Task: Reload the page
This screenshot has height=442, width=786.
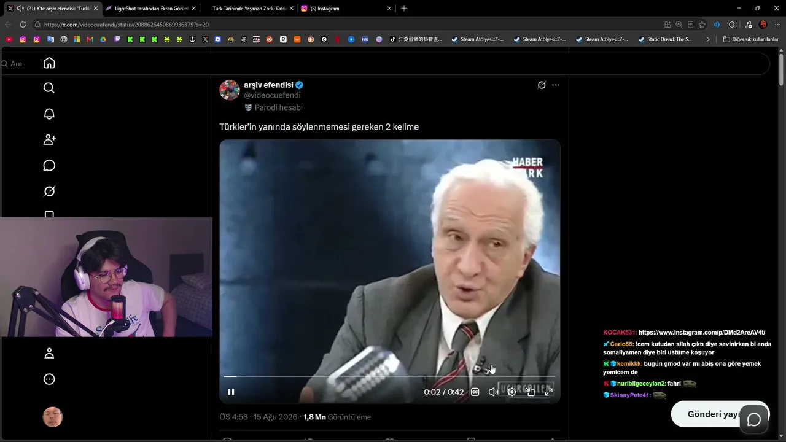Action: click(x=23, y=25)
